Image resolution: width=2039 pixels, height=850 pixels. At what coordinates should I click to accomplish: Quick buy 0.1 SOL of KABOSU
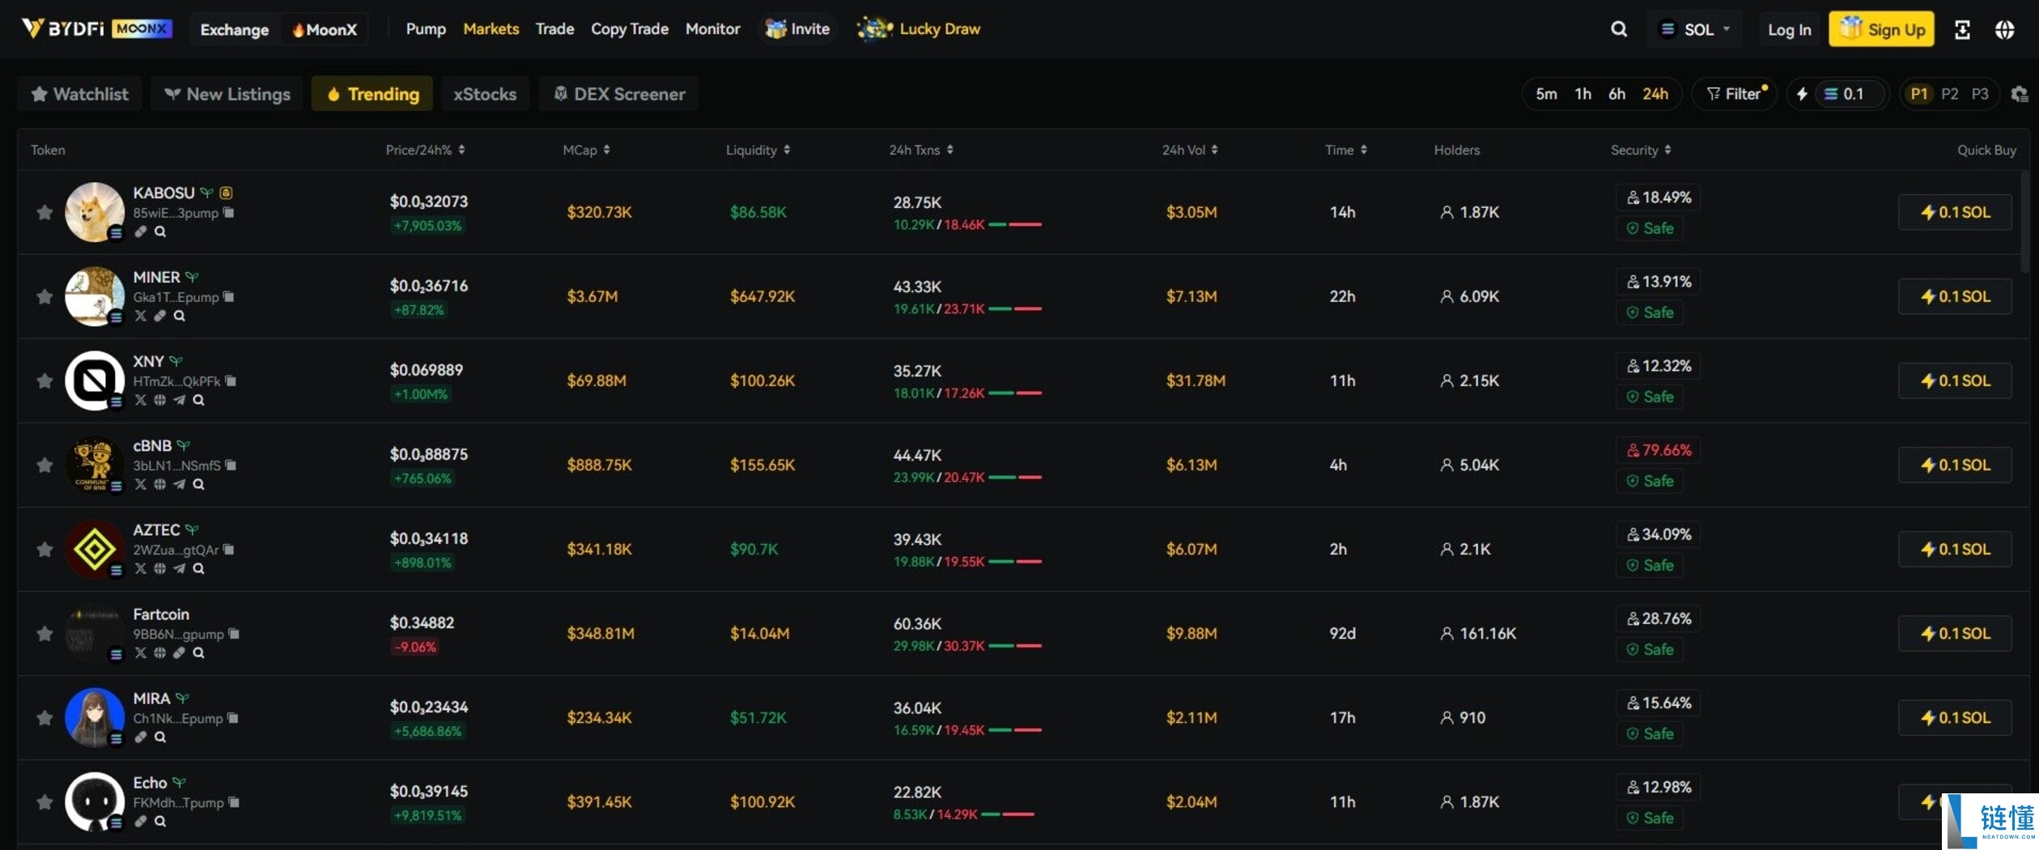1955,212
